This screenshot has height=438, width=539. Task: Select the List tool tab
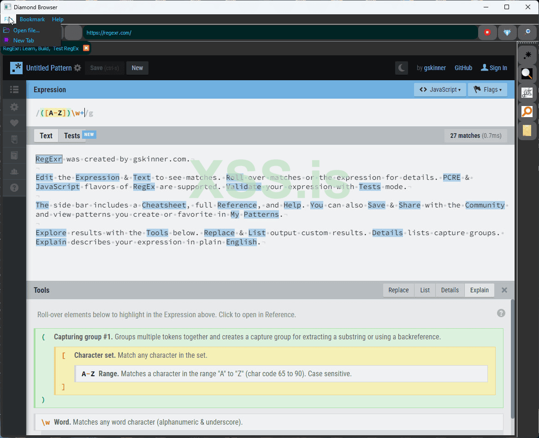click(x=425, y=290)
